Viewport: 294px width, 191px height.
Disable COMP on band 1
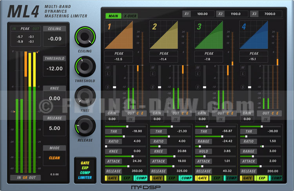(140, 178)
